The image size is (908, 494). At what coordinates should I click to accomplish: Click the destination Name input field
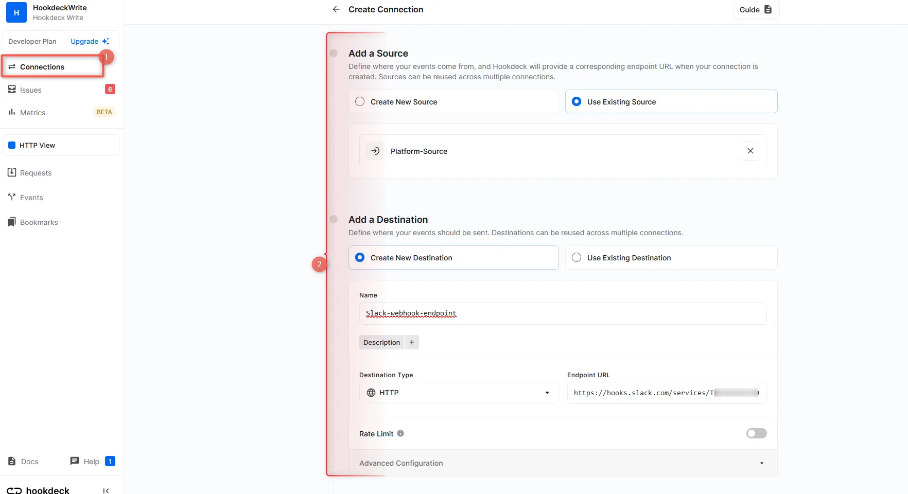563,313
